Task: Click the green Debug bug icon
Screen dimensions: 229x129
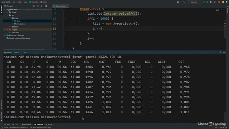Action: coord(207,2)
